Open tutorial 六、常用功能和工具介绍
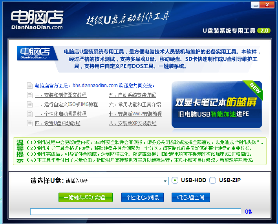The height and width of the screenshot is (224, 278). 135,104
